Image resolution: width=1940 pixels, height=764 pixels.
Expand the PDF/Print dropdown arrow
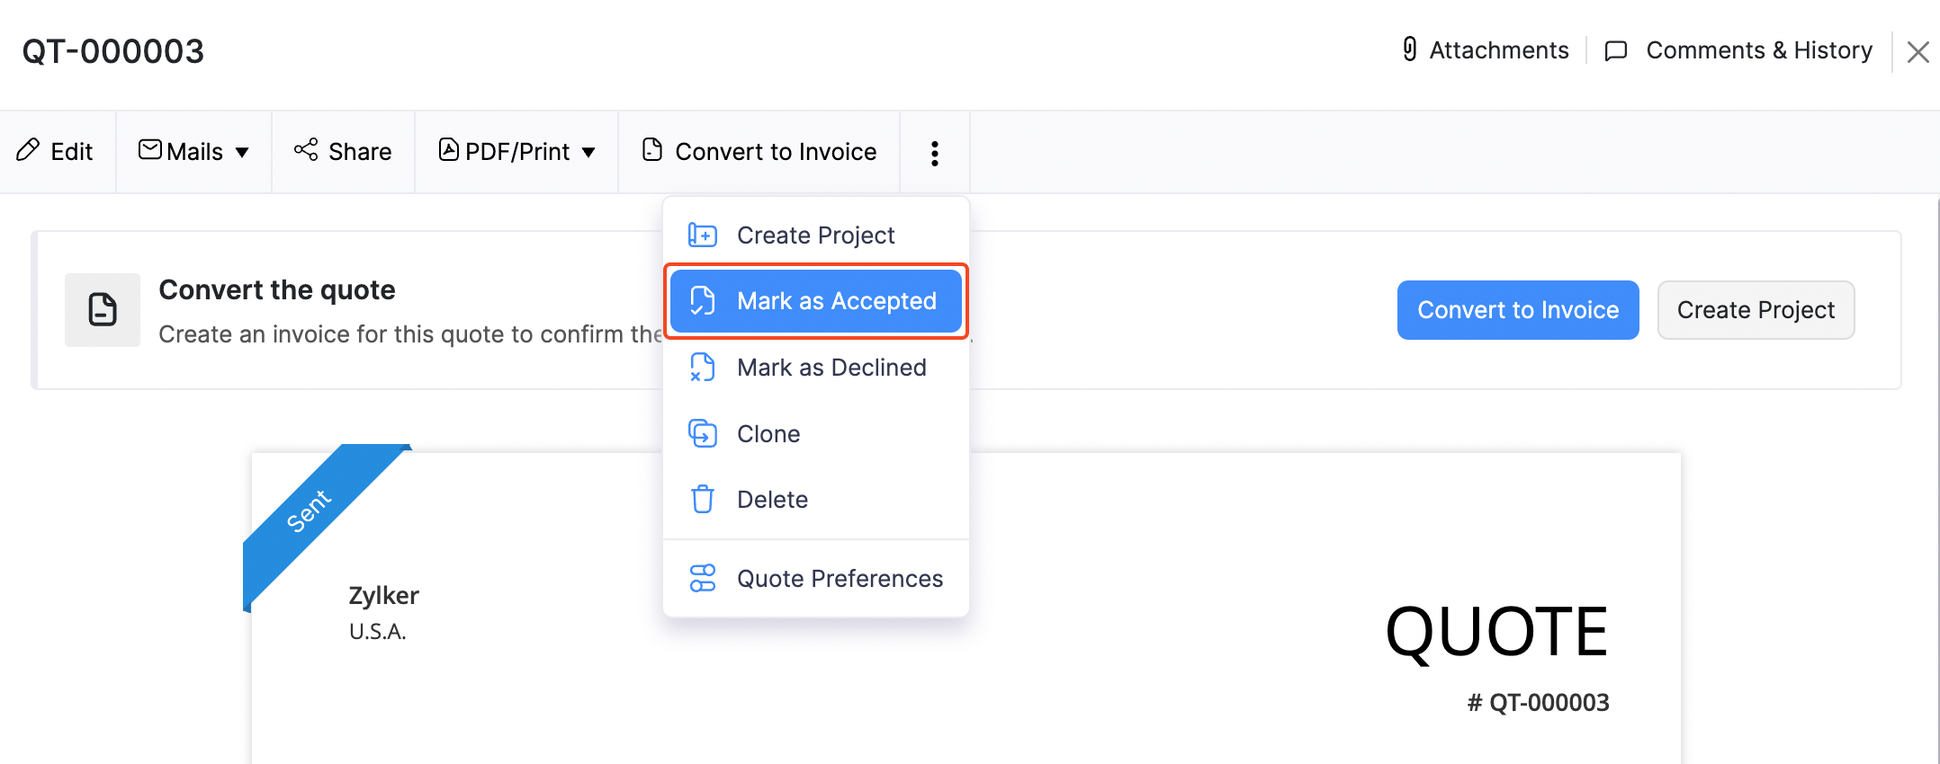pos(588,153)
